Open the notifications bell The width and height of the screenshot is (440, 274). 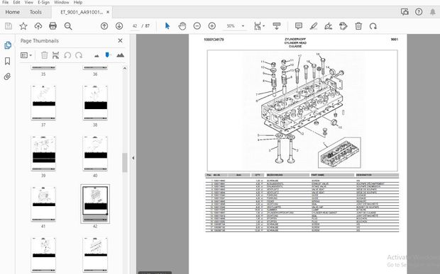[433, 12]
